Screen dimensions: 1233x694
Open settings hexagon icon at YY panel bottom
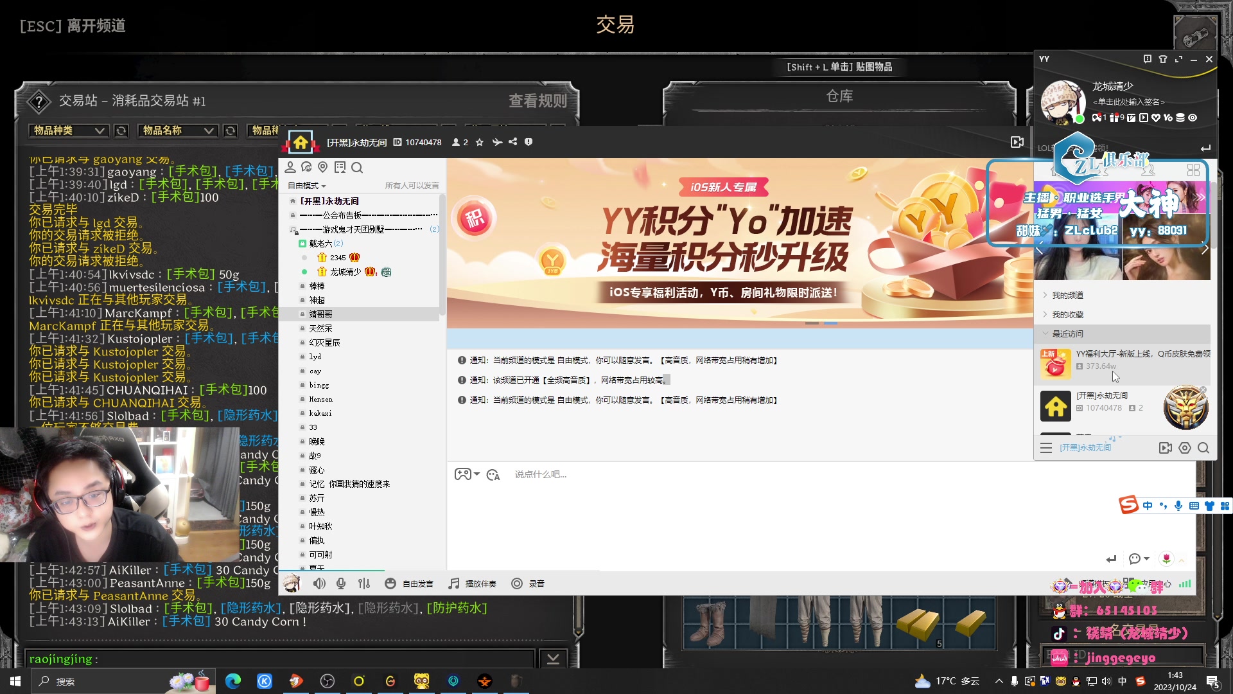1185,448
